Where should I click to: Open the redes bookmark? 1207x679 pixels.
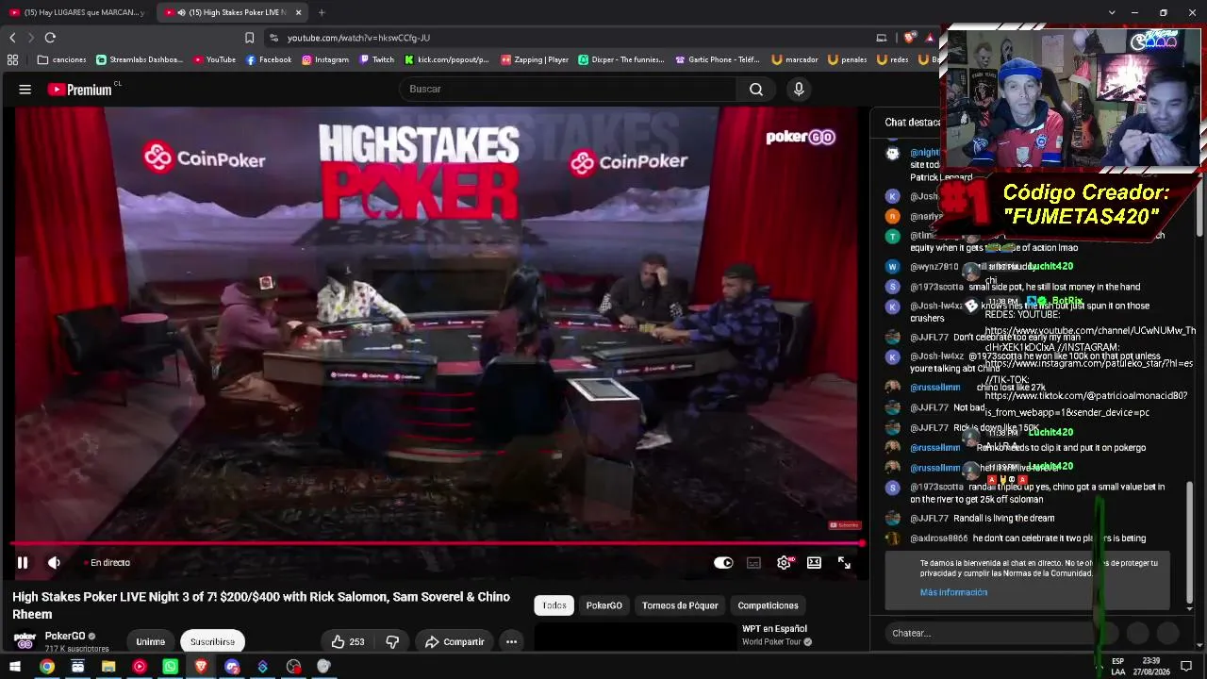point(893,59)
